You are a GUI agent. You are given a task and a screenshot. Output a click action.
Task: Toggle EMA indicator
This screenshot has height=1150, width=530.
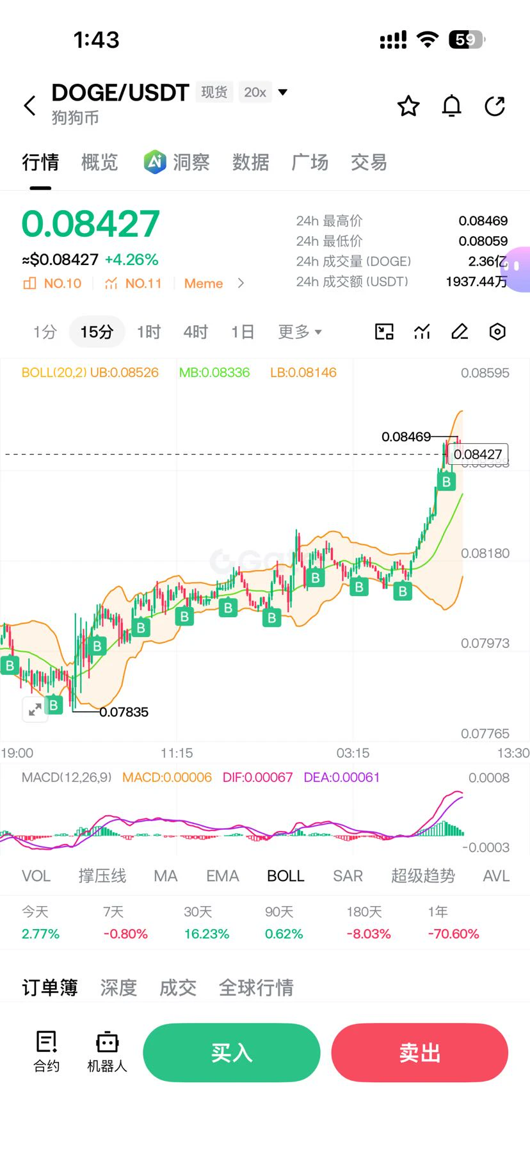pos(222,876)
